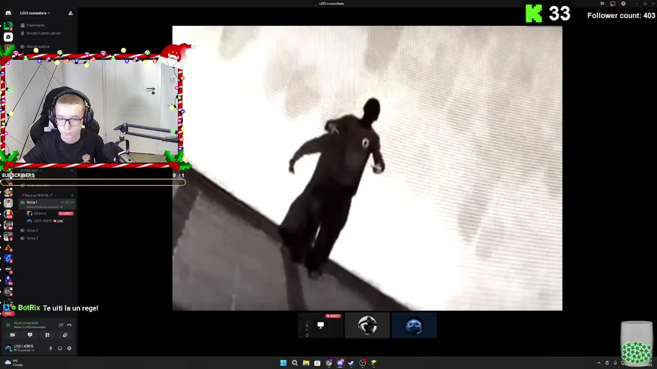Mute the microphone in user panel

[x=50, y=348]
